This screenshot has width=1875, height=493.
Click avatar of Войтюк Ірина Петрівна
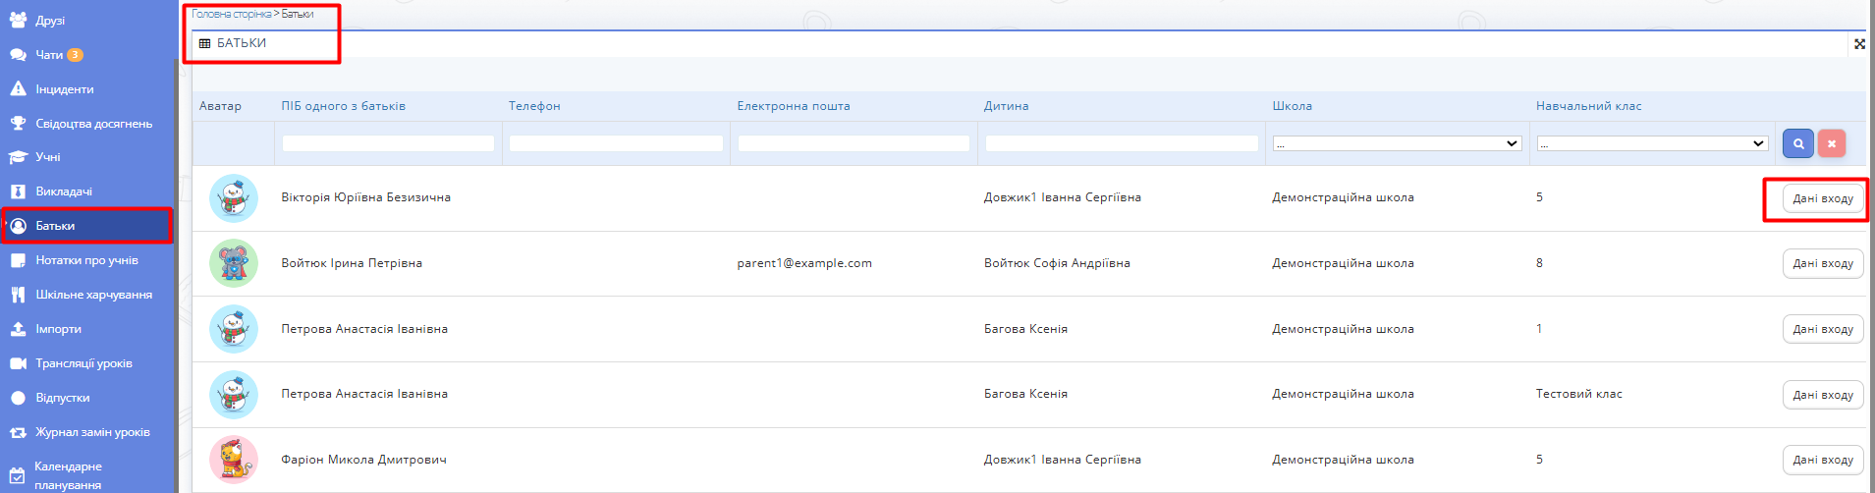pyautogui.click(x=234, y=263)
